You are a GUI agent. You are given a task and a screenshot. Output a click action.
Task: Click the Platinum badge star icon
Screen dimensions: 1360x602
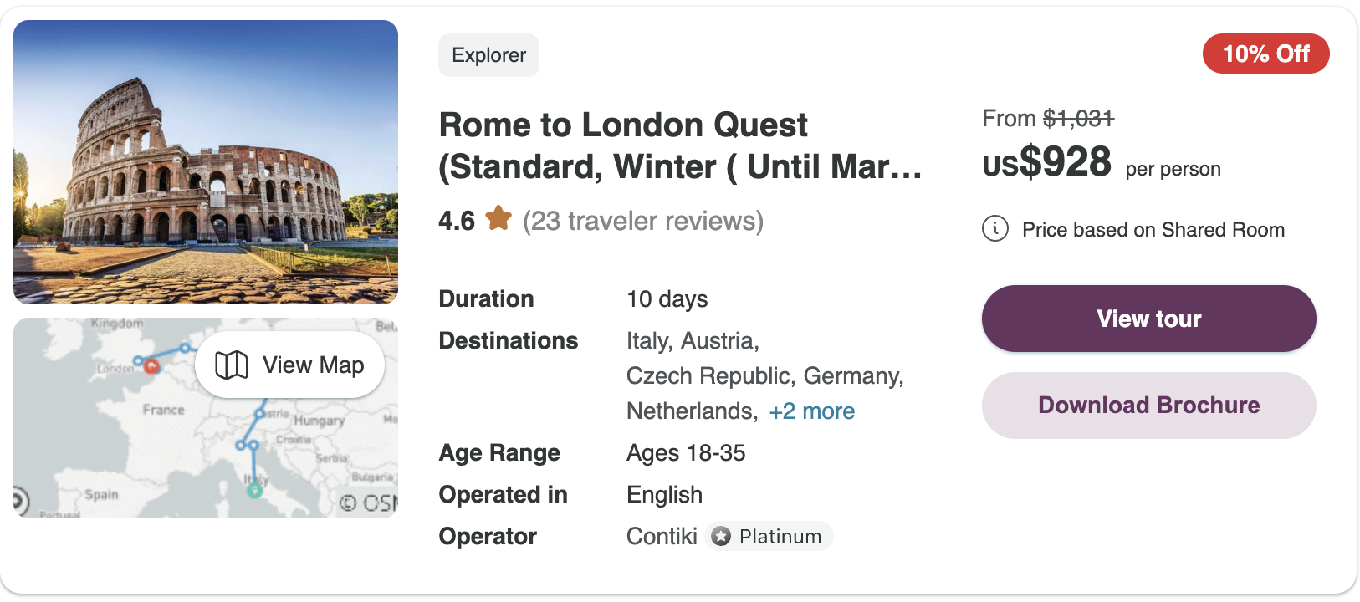719,536
